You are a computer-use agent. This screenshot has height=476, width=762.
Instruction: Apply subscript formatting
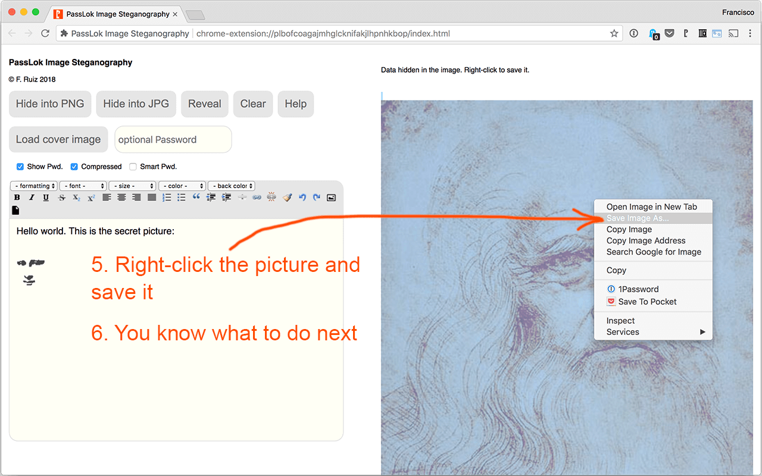(76, 198)
